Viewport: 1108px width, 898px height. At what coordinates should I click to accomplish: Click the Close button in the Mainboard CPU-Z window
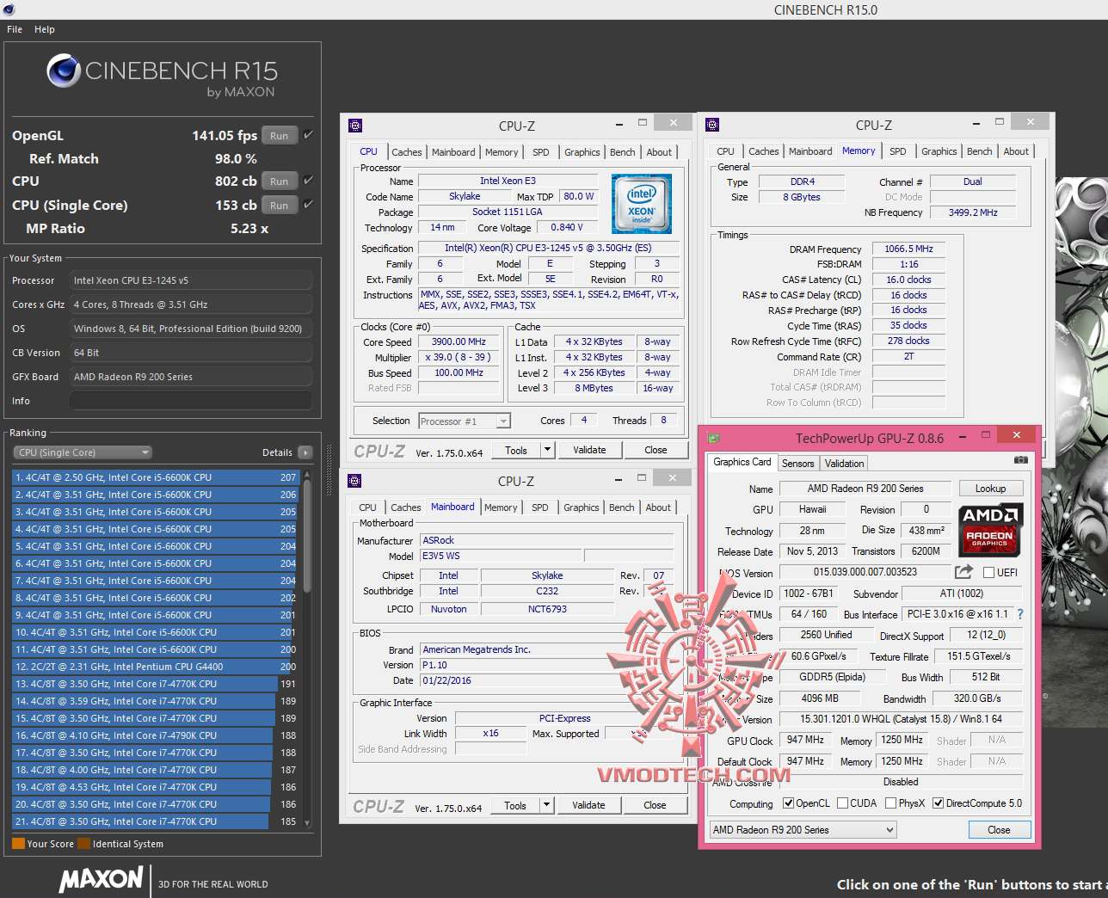(655, 805)
